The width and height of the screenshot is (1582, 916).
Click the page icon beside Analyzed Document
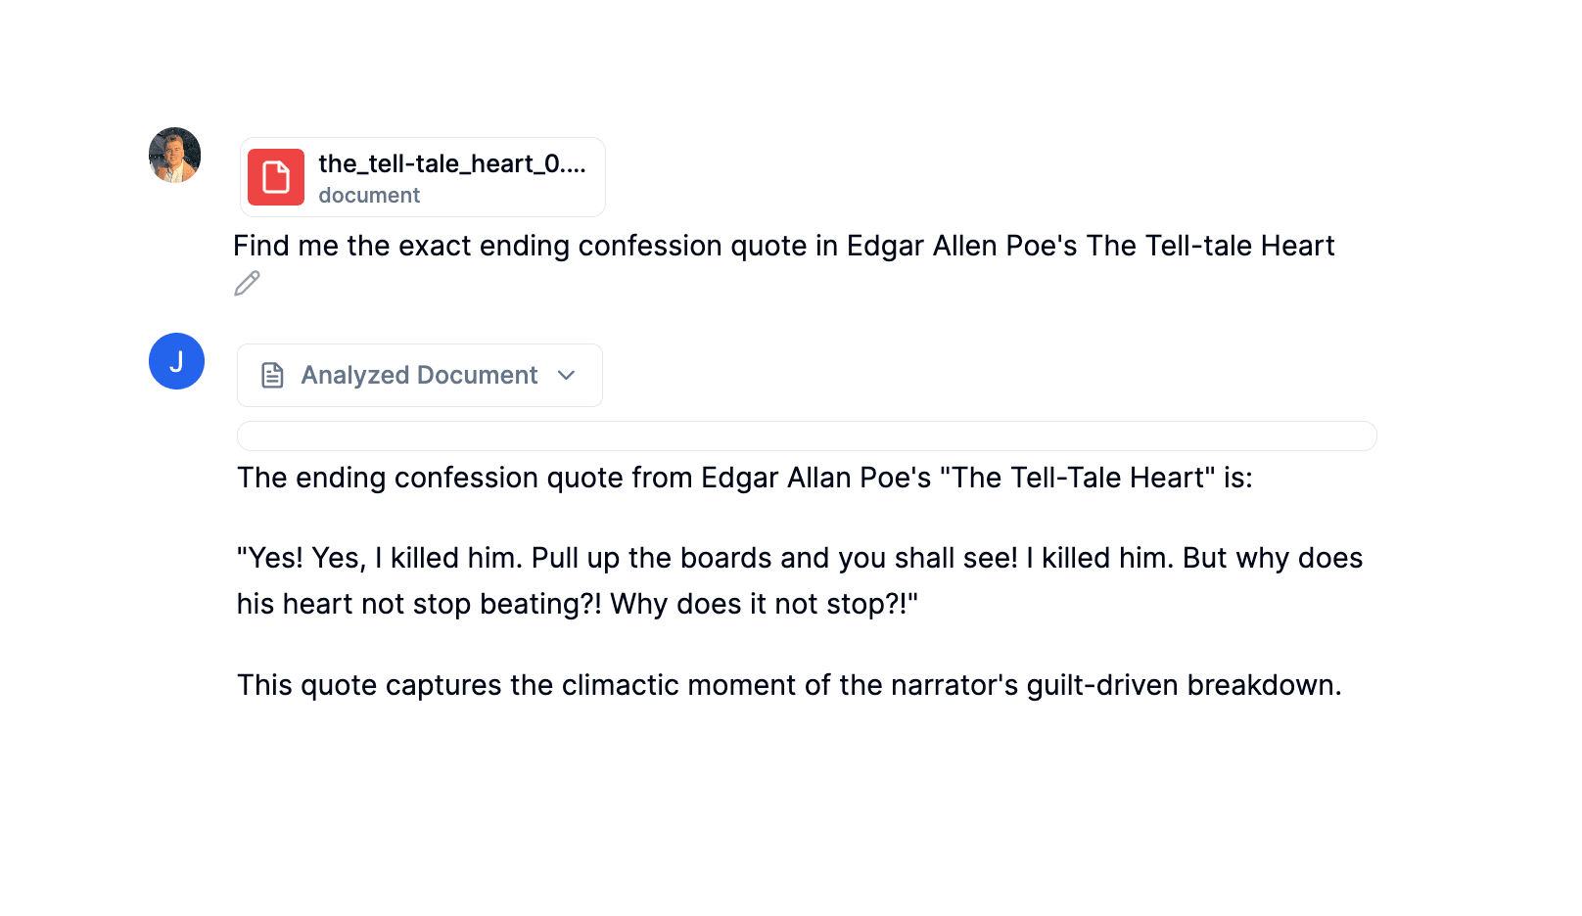[272, 376]
